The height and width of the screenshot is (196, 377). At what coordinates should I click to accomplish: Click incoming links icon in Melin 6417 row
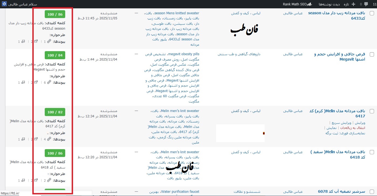[23, 139]
